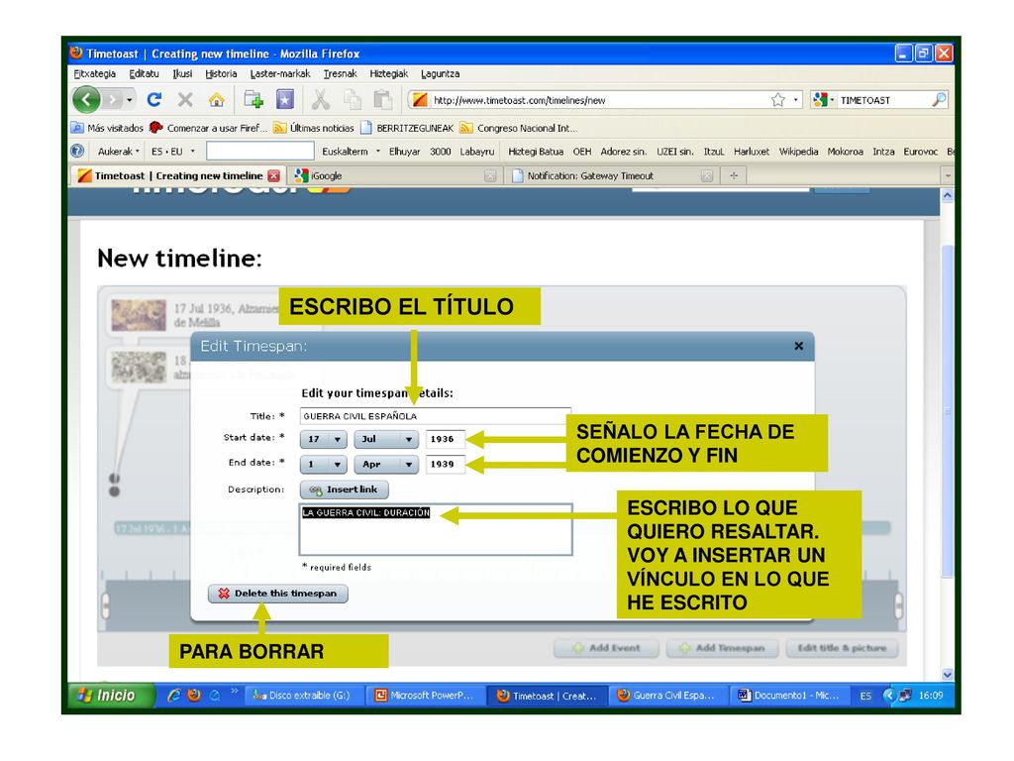Switch to Guerra Civil Española Firefox window
Viewport: 1014px width, 761px height.
pos(668,696)
